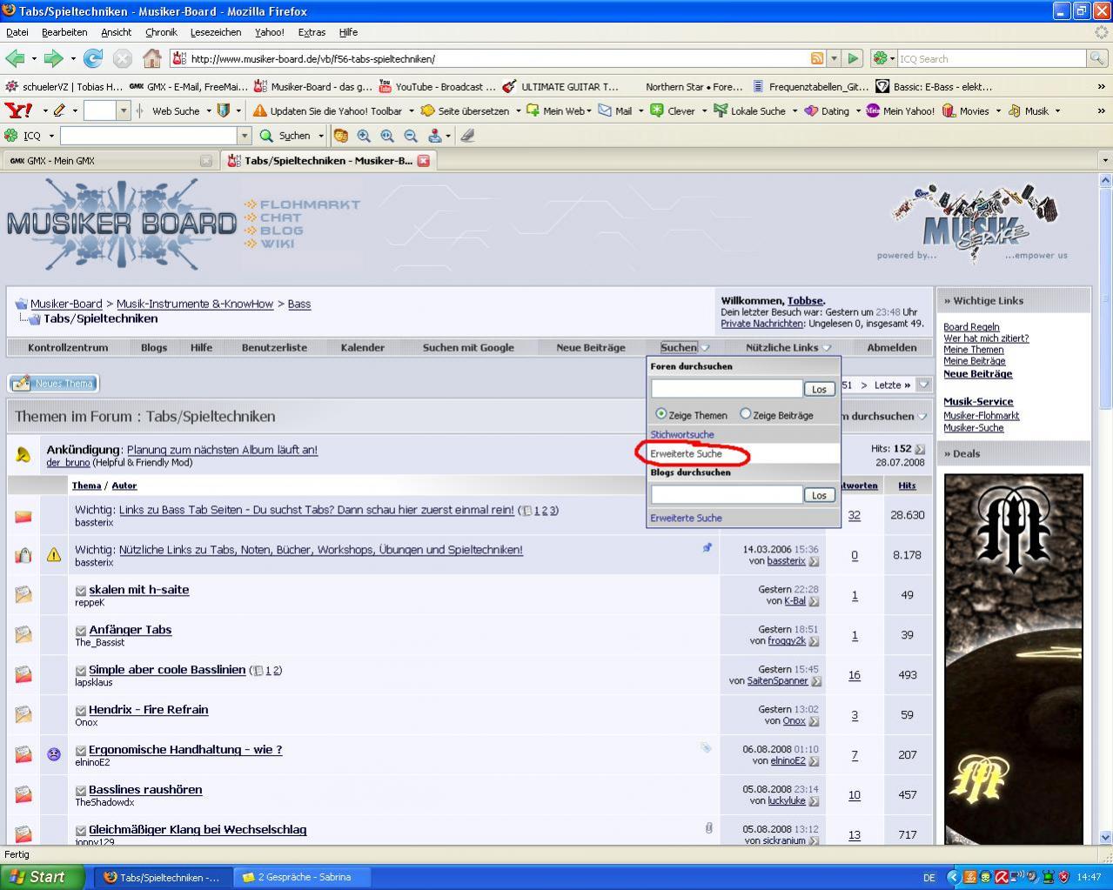Reload the current page
This screenshot has height=890, width=1113.
(x=93, y=58)
